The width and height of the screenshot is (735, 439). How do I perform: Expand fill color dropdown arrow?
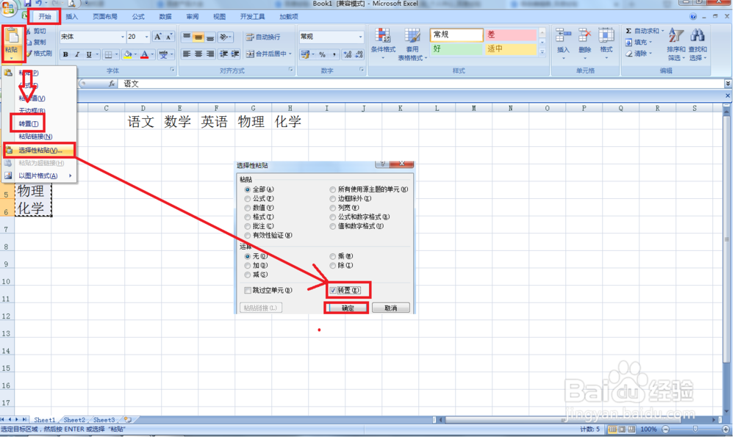[x=135, y=55]
